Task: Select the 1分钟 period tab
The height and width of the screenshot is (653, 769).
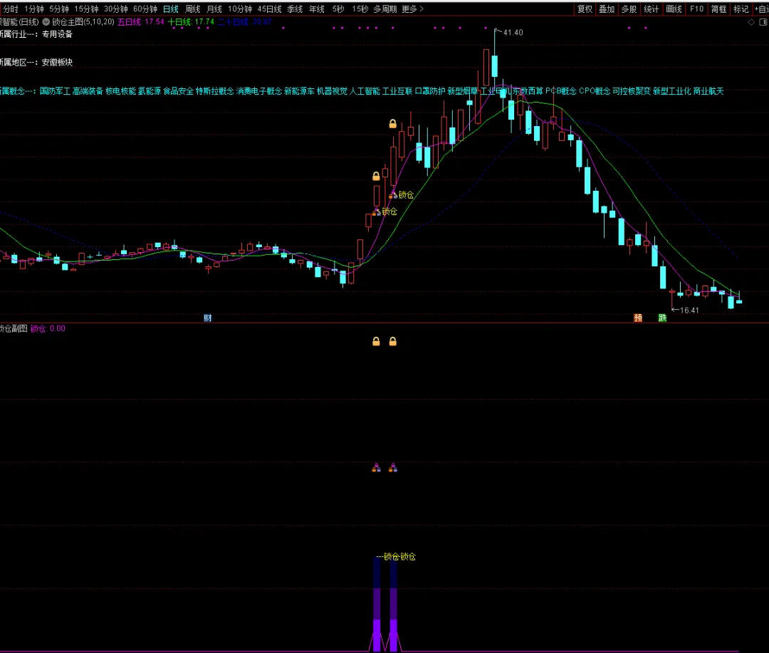Action: click(34, 9)
